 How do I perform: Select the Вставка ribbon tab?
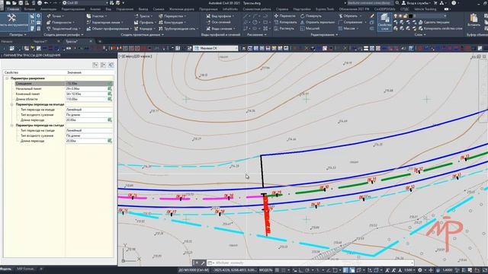(x=30, y=9)
